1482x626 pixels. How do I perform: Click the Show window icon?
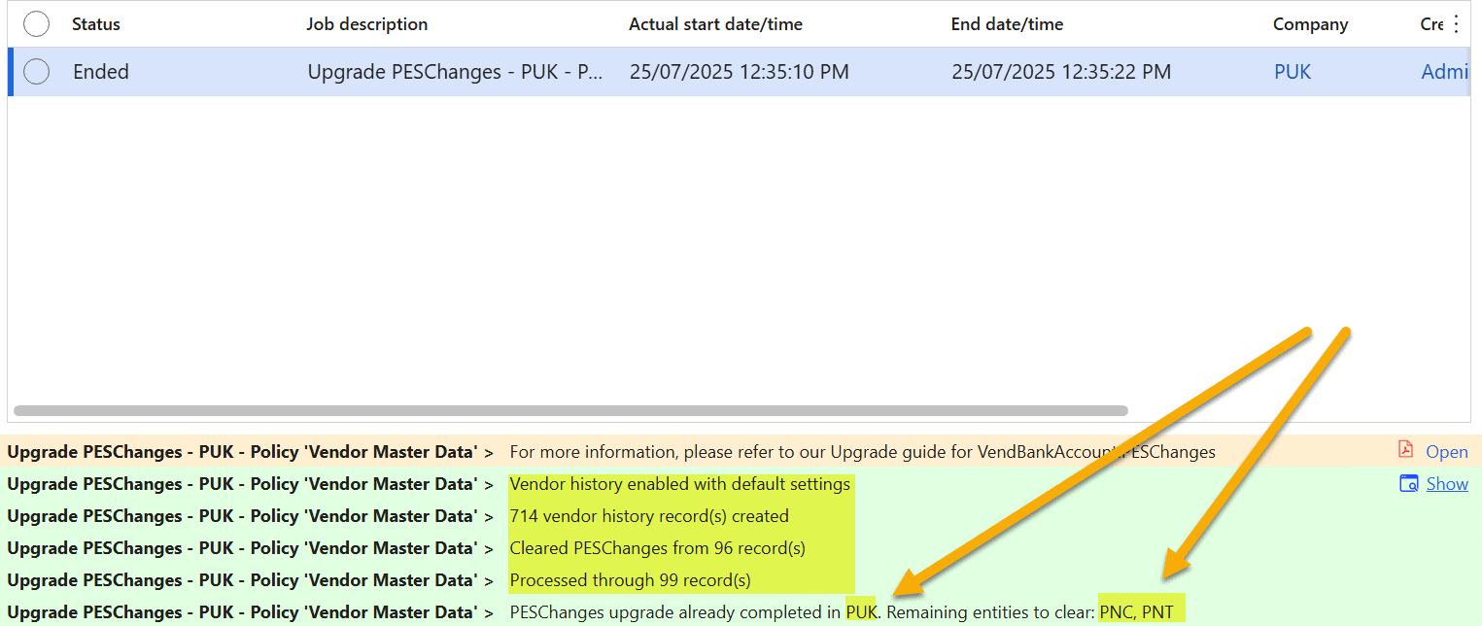(x=1409, y=483)
